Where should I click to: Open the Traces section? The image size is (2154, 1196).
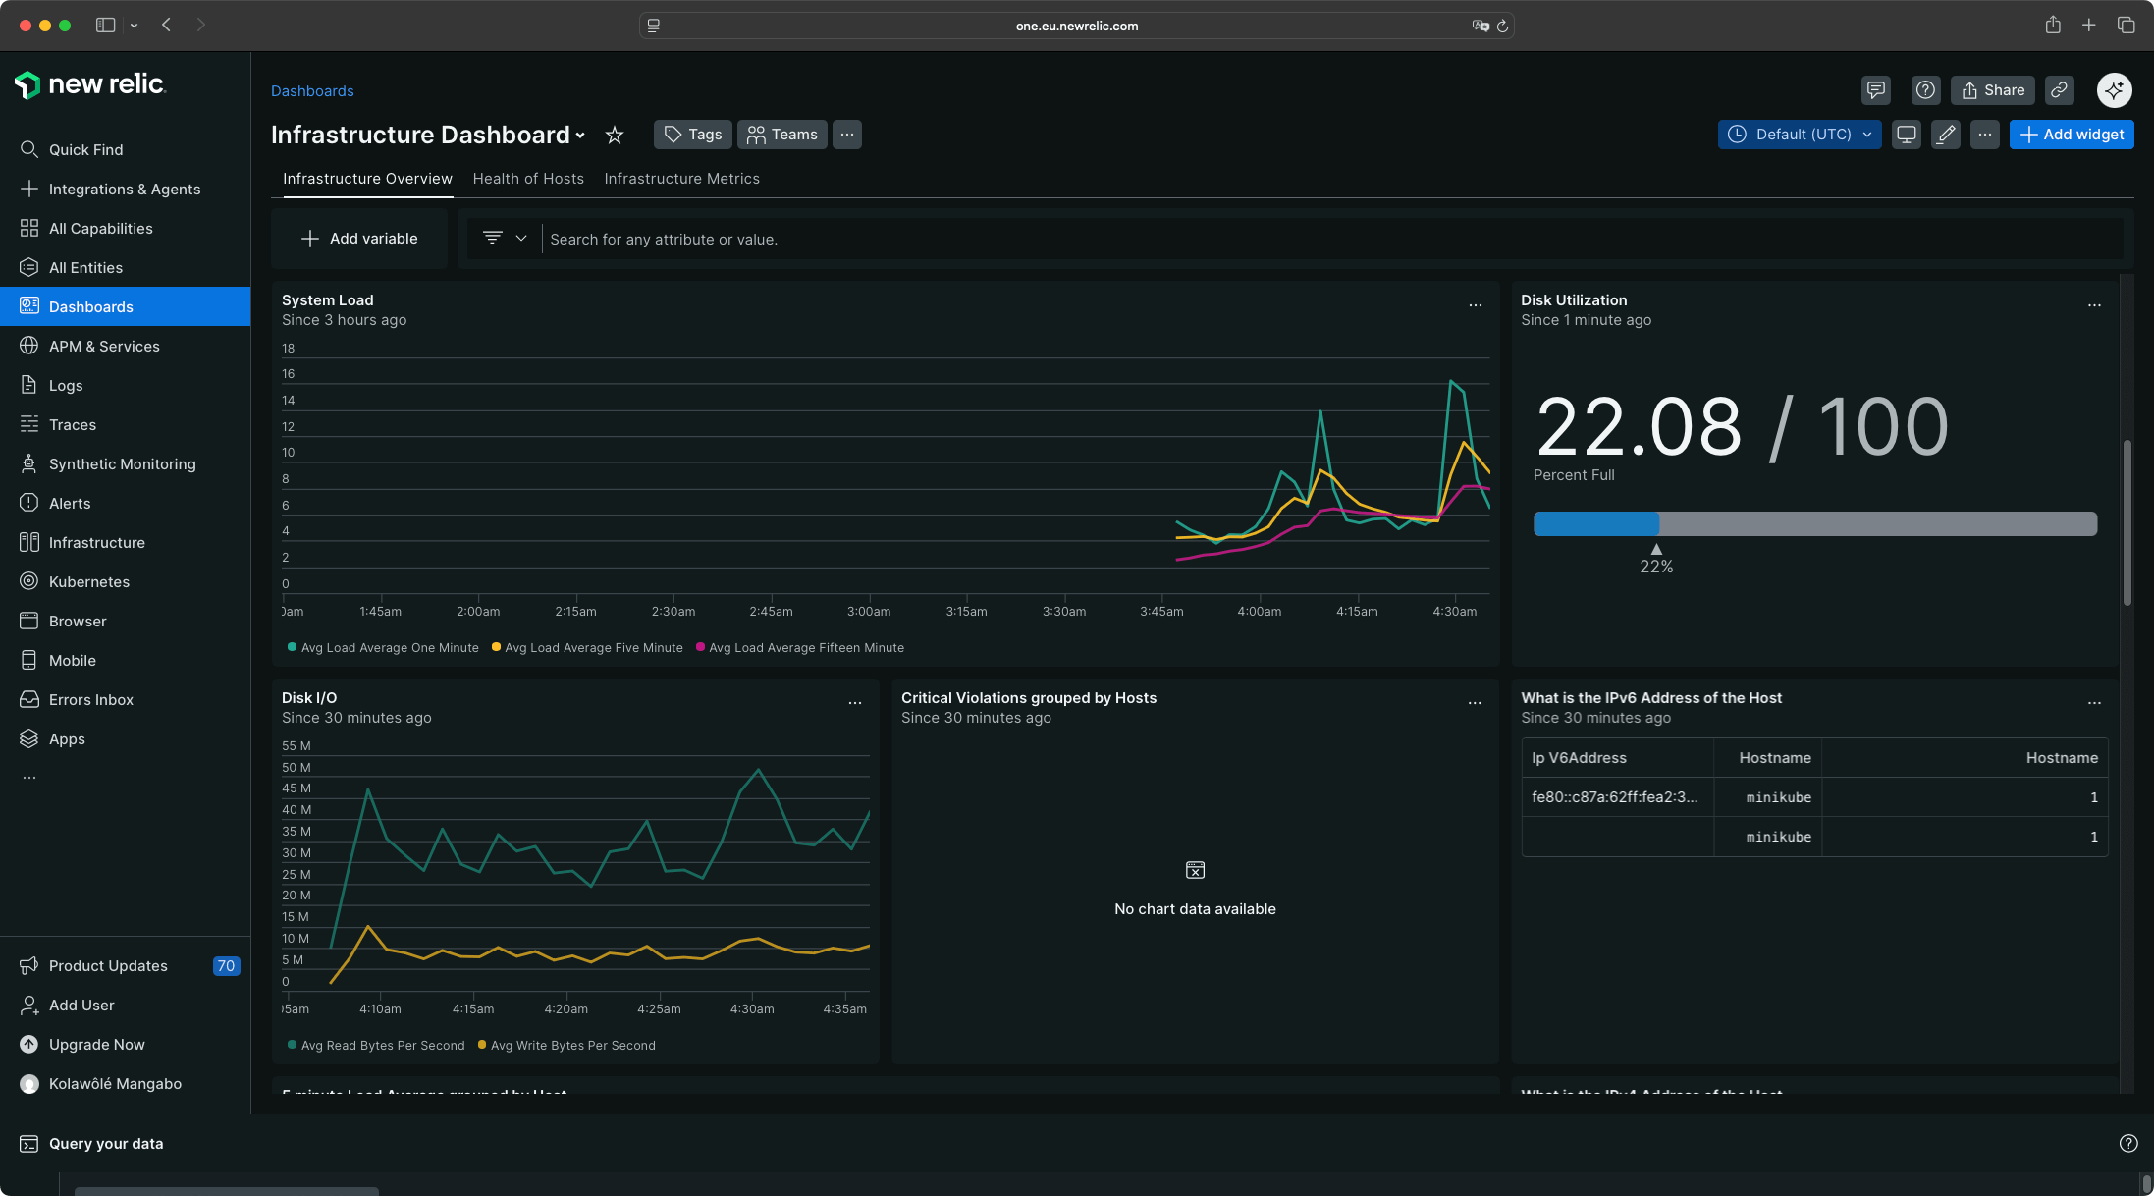(72, 424)
